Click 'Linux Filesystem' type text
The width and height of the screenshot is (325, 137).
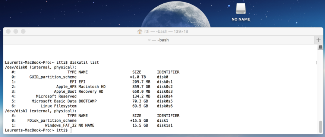click(x=59, y=106)
